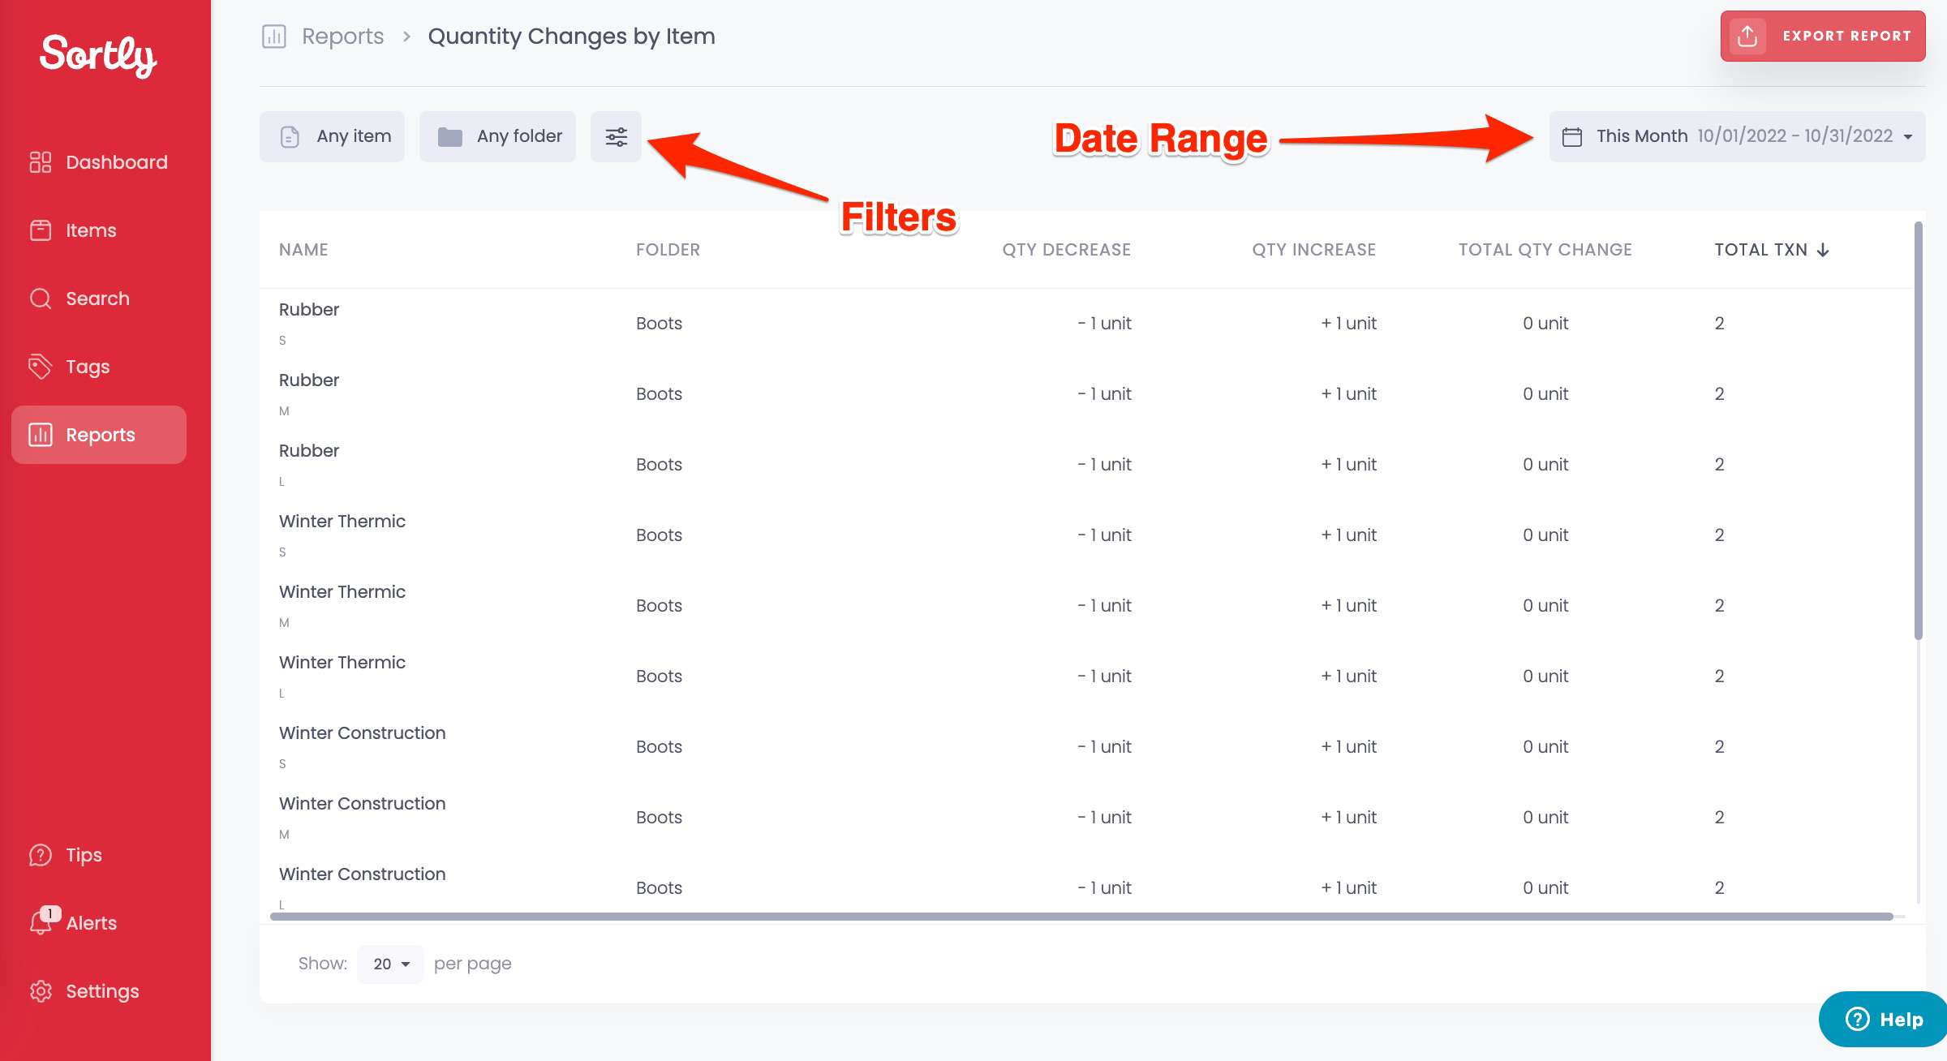Click the document icon in Any item
Viewport: 1947px width, 1061px height.
coord(290,136)
